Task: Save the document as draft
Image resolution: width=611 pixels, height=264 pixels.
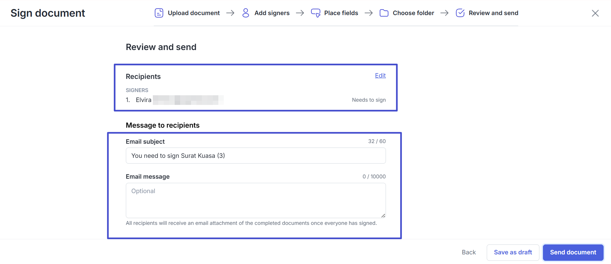Action: (513, 252)
